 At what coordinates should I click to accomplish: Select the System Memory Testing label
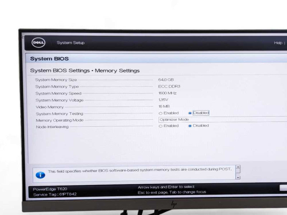[x=59, y=114]
